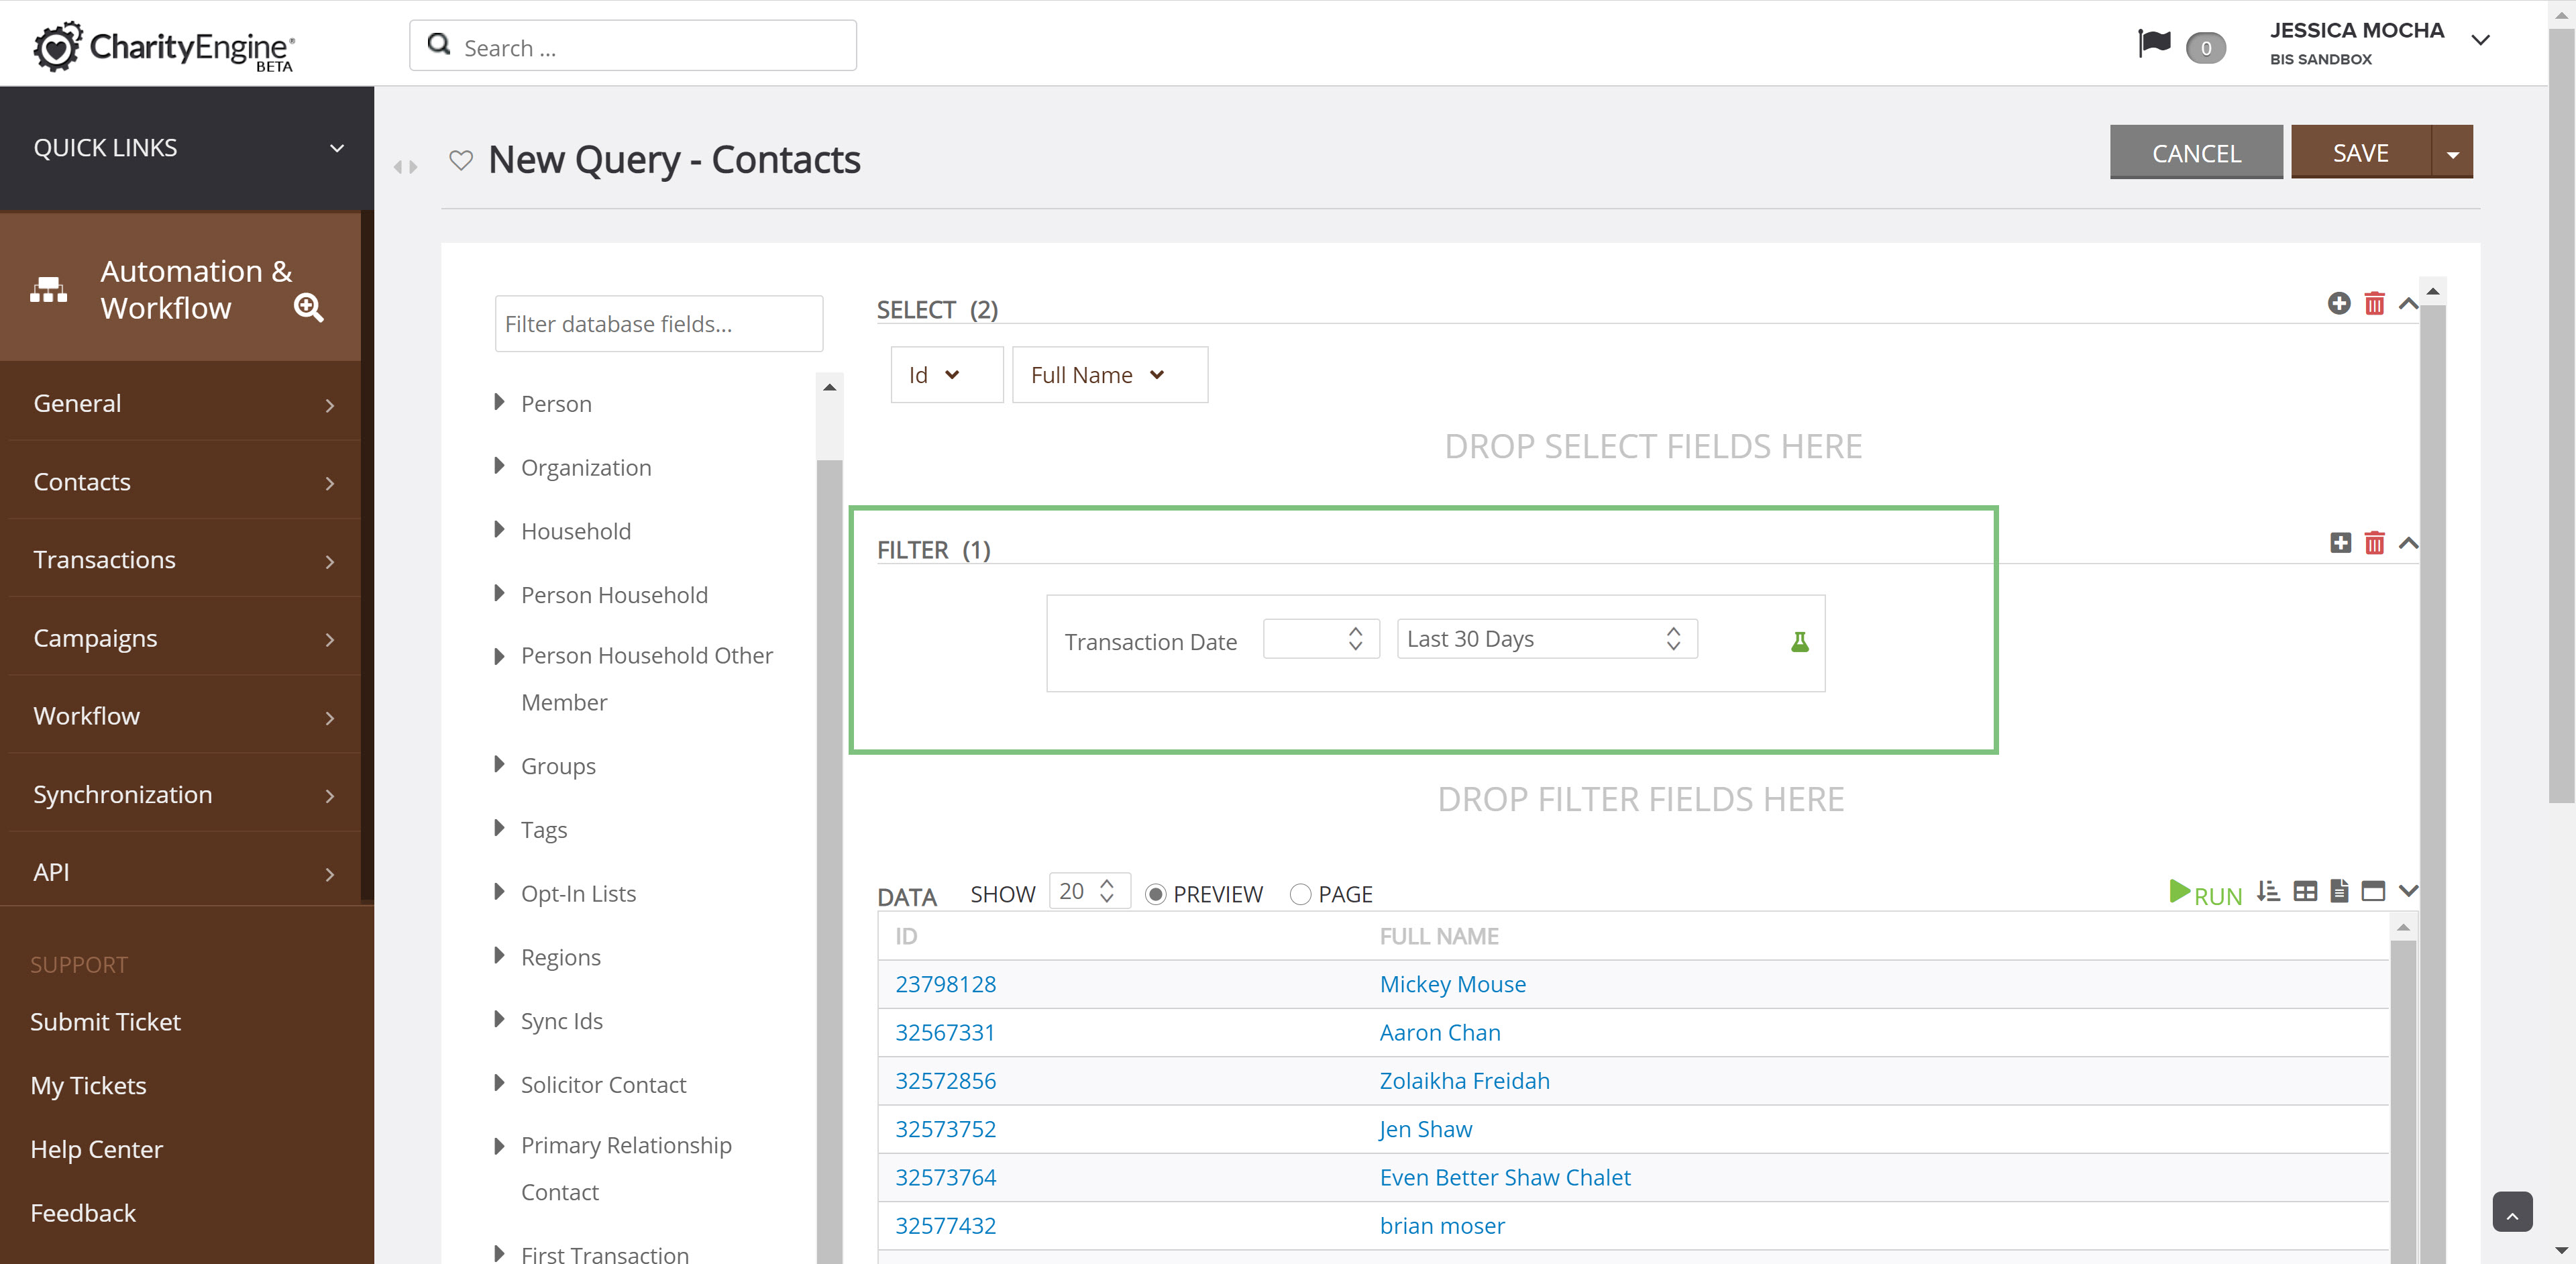Expand the Sync Ids tree node

499,1019
